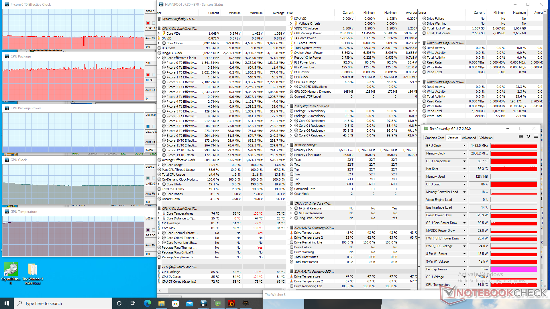Expand the Core Temperatures sensor row
Viewport: 550px width, 309px height.
coord(159,213)
